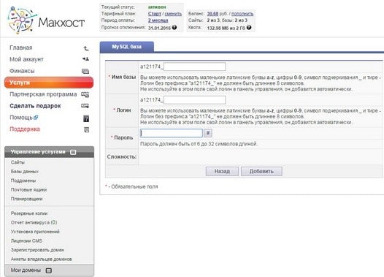Viewport: 384px width, 277px height.
Task: Focus the Пароль input field
Action: click(x=172, y=133)
